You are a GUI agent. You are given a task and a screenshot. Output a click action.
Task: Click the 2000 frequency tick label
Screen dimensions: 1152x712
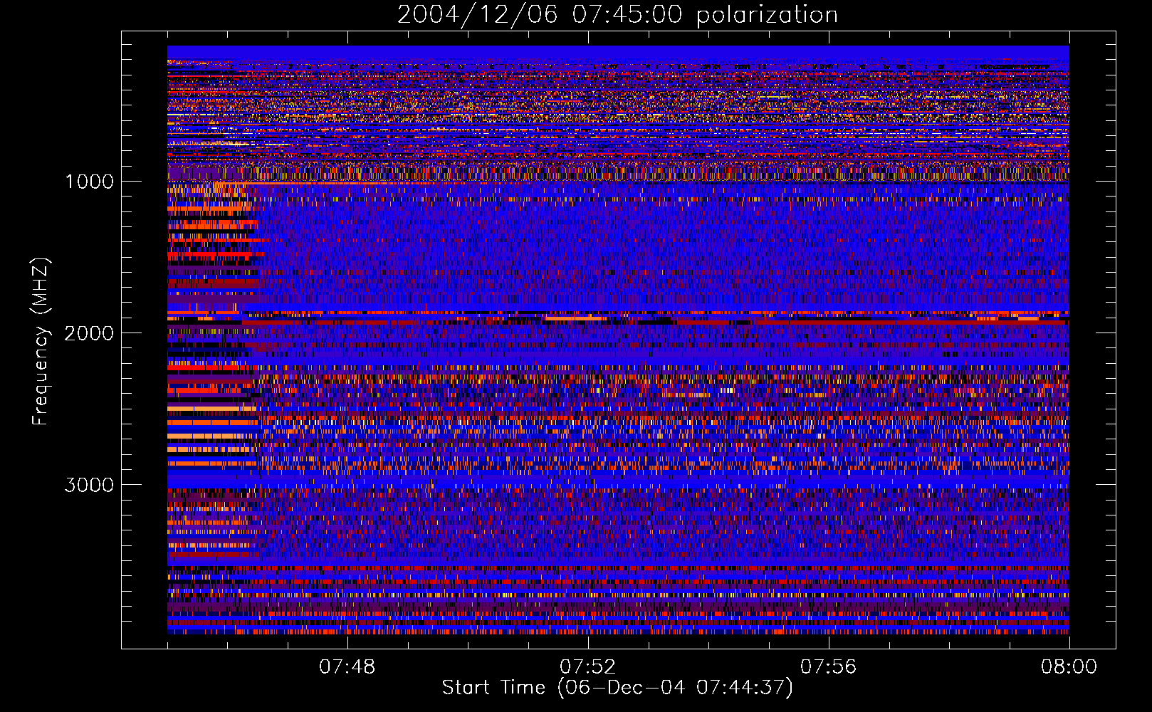point(89,333)
